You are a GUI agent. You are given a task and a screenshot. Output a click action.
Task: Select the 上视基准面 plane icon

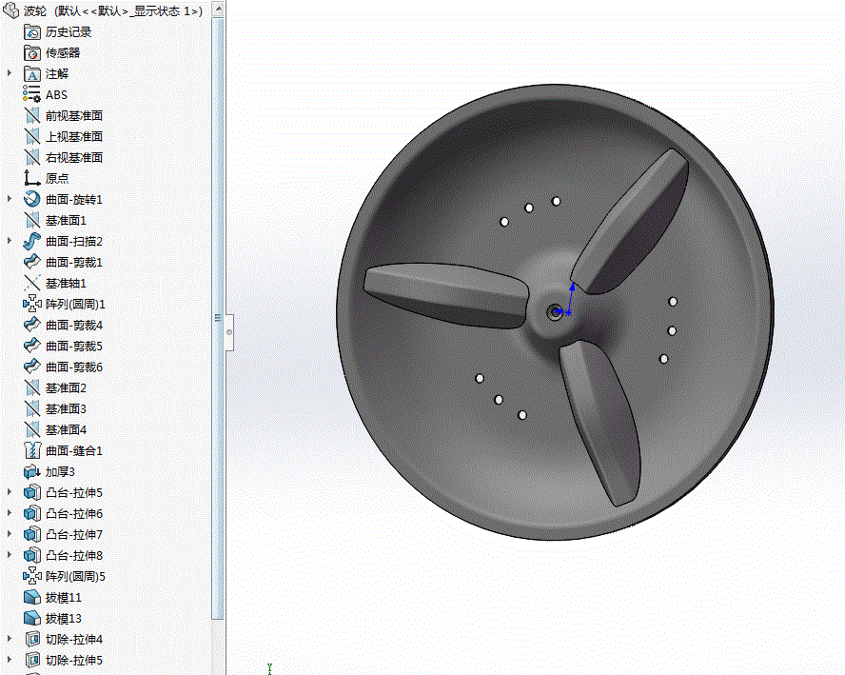tap(32, 136)
